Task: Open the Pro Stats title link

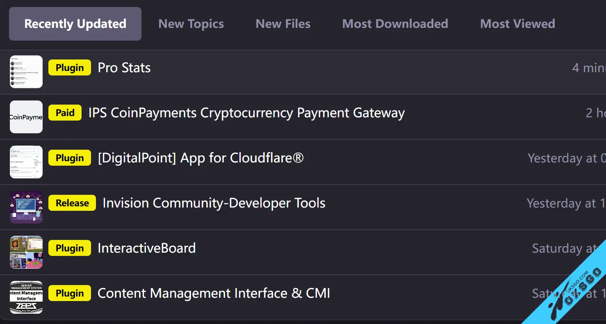Action: [124, 68]
